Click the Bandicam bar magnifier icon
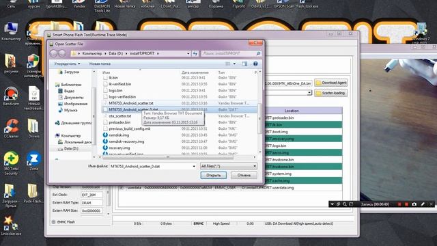 (345, 204)
